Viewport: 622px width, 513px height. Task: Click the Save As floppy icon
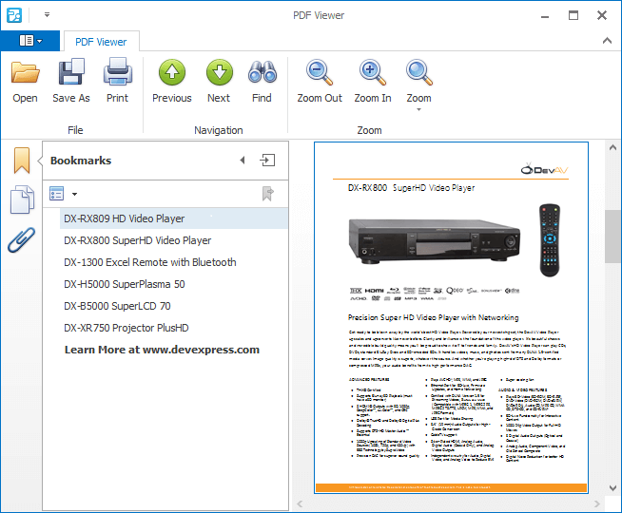pyautogui.click(x=71, y=73)
